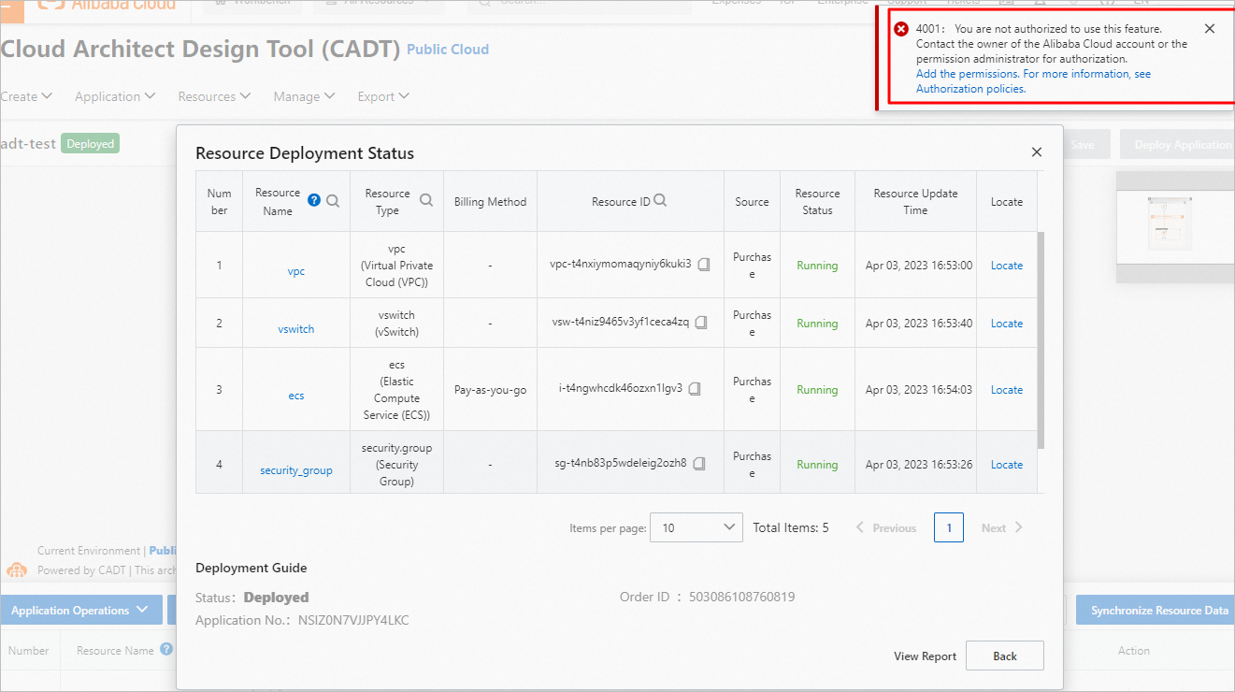Copy the vpc resource ID
The width and height of the screenshot is (1235, 692).
(x=704, y=265)
